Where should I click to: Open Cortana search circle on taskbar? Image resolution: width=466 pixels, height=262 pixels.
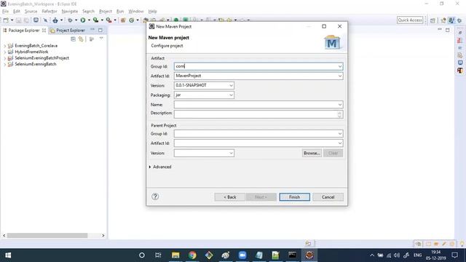coord(142,255)
